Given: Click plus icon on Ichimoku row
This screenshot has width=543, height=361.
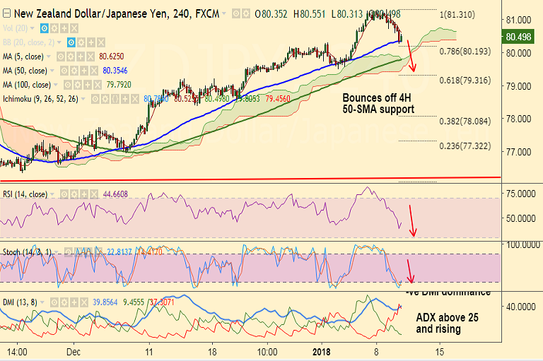Looking at the screenshot, I should coord(124,100).
